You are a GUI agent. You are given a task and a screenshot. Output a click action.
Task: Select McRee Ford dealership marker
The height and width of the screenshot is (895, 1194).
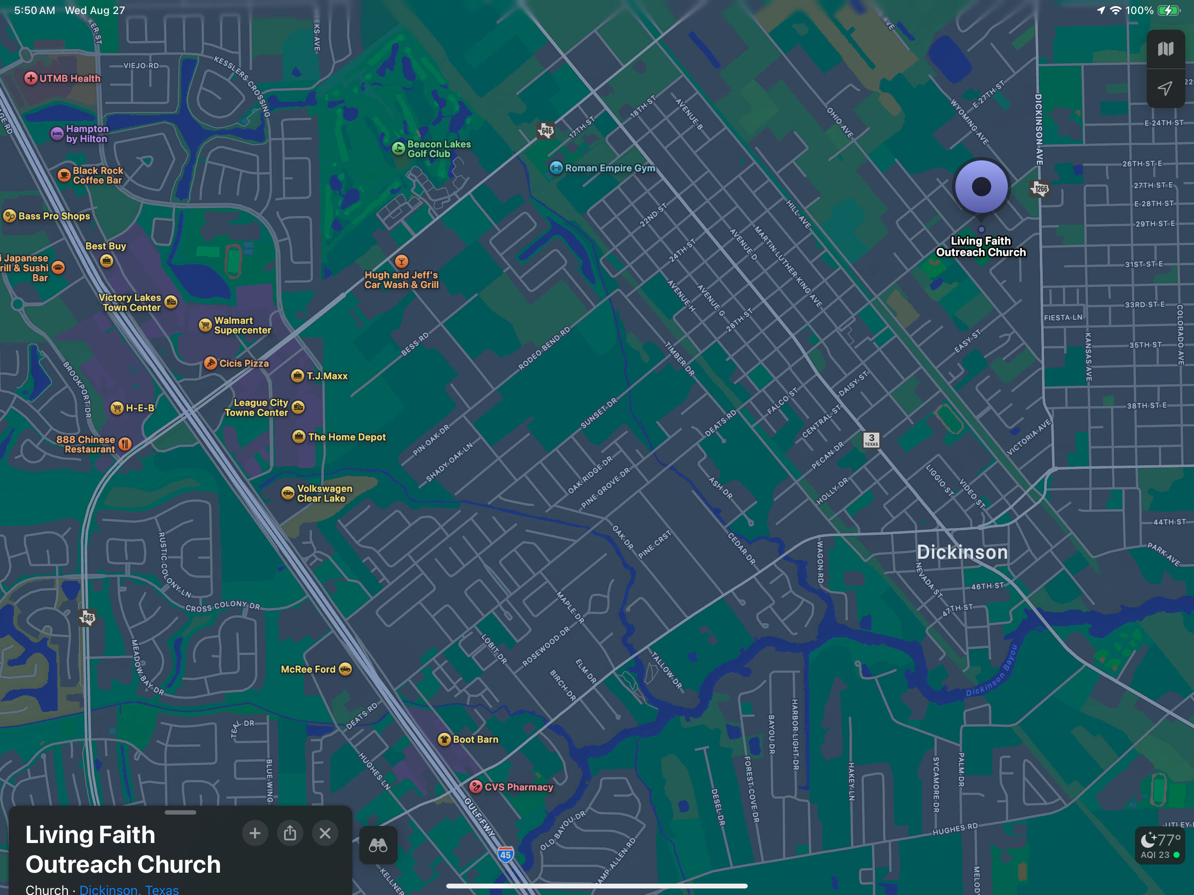345,669
